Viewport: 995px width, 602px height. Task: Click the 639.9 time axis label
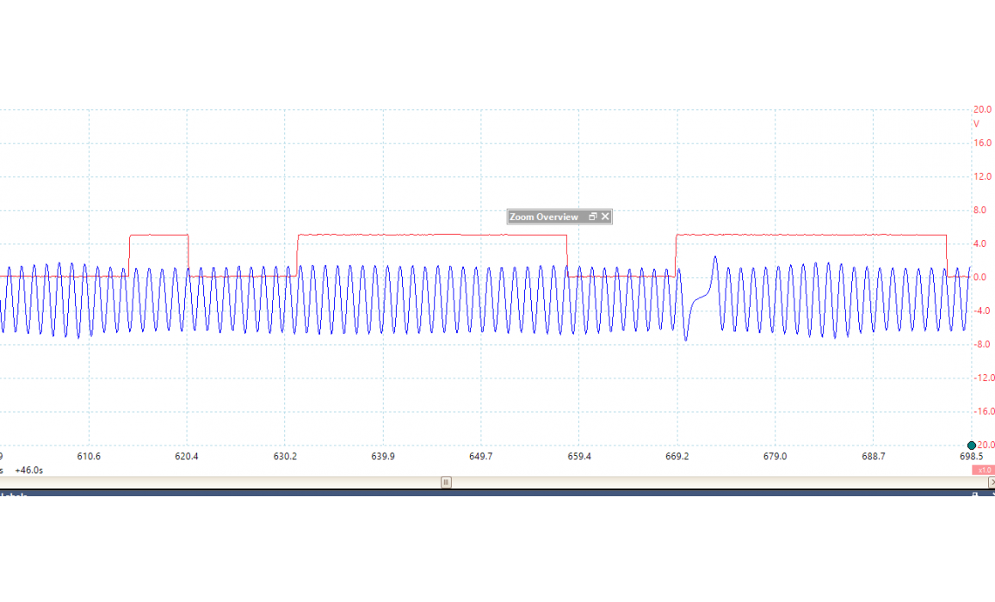pos(383,457)
